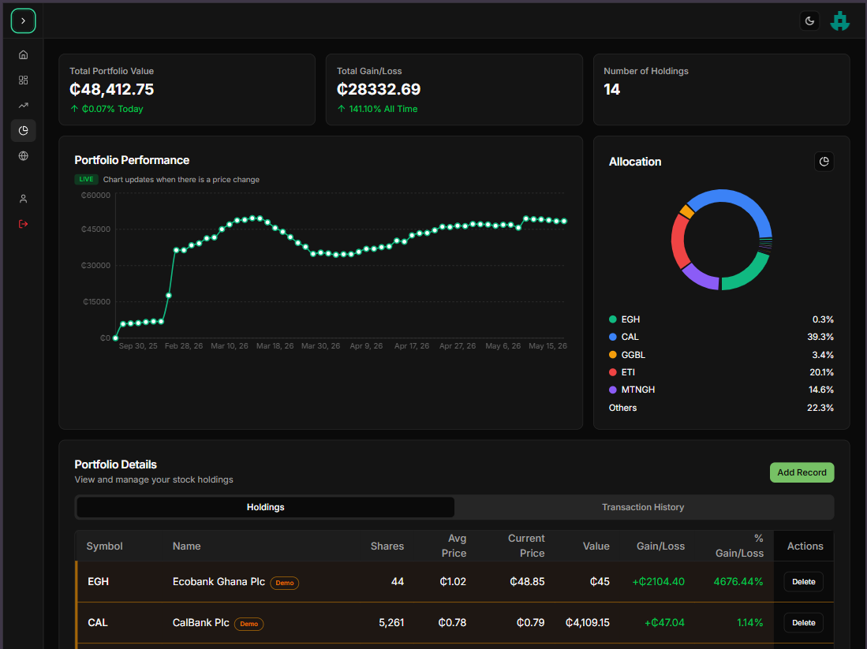Click the Total Portfolio Value ₵48,412.75
The width and height of the screenshot is (867, 649).
(112, 89)
